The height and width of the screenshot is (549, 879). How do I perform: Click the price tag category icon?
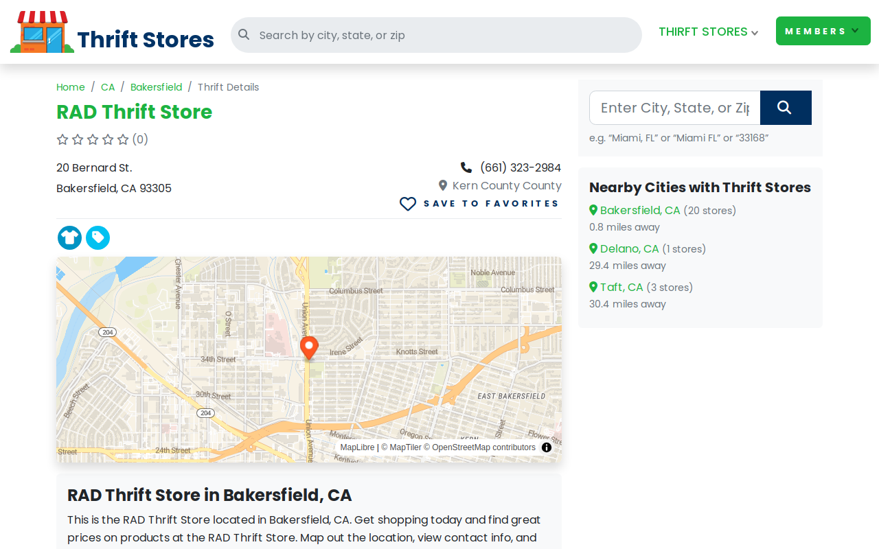point(98,237)
